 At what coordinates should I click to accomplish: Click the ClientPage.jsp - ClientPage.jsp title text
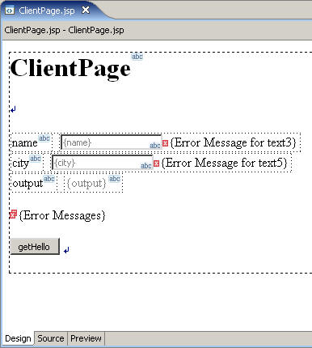click(64, 30)
